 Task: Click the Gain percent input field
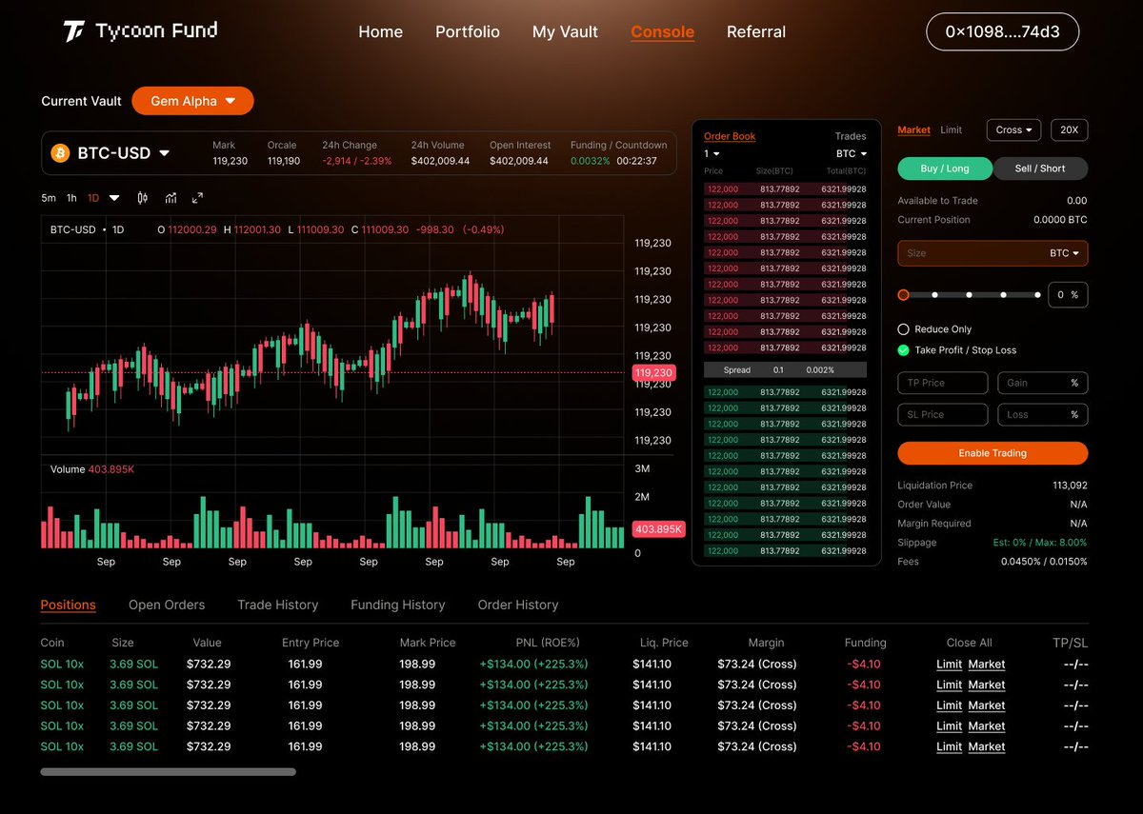1042,383
